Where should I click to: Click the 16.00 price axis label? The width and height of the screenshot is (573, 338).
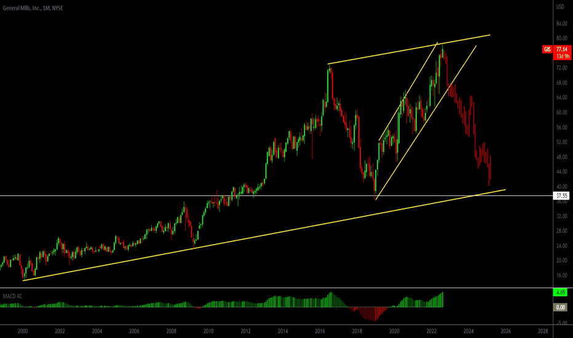pos(562,275)
